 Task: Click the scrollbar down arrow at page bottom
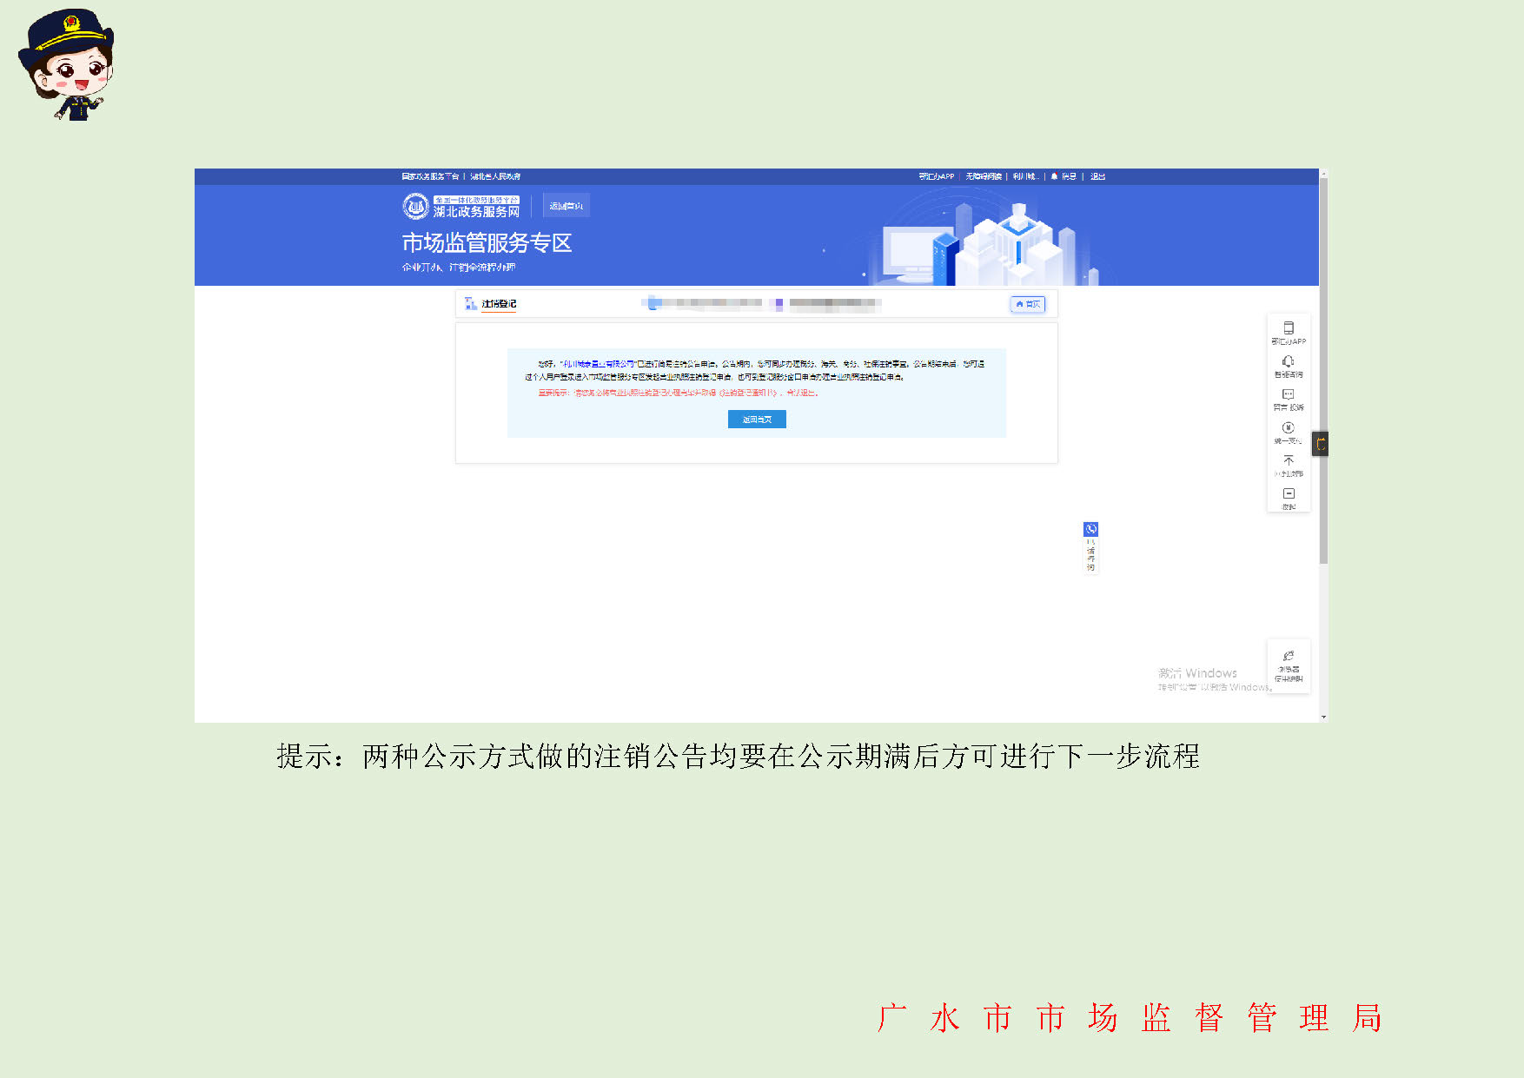(x=1323, y=718)
